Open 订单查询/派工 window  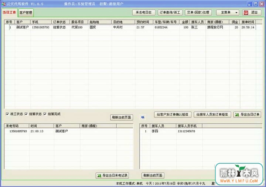(170, 13)
